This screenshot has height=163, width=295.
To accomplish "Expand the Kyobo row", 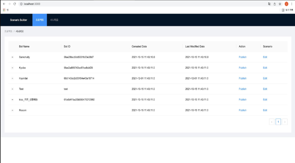I will coord(12,68).
